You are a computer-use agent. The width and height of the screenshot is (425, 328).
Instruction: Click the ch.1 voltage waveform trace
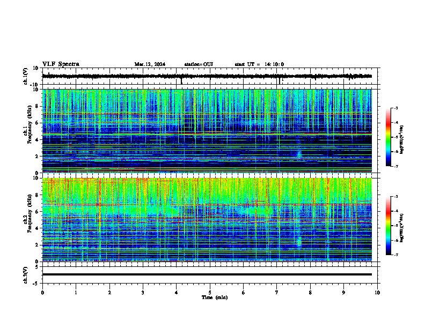click(207, 76)
